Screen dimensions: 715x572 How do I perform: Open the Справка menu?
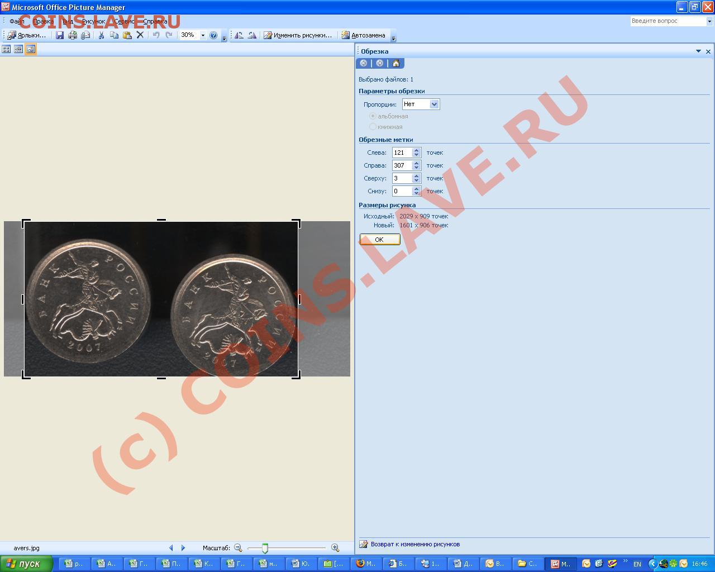click(155, 21)
